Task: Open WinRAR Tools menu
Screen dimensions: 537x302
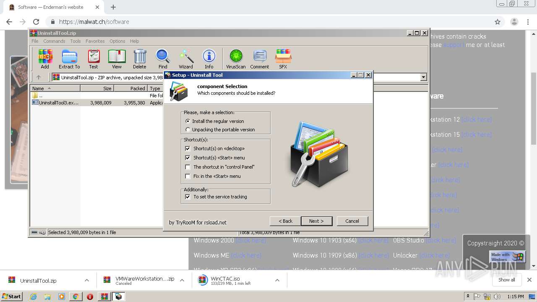Action: [x=76, y=41]
